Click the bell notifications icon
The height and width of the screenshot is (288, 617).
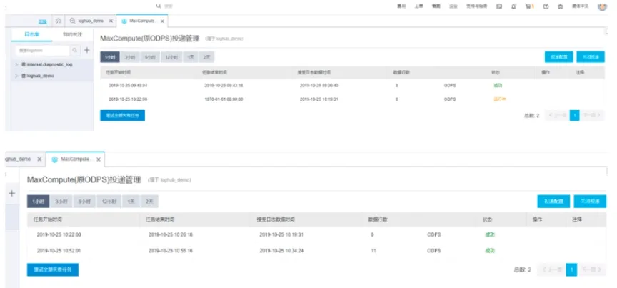pyautogui.click(x=513, y=6)
